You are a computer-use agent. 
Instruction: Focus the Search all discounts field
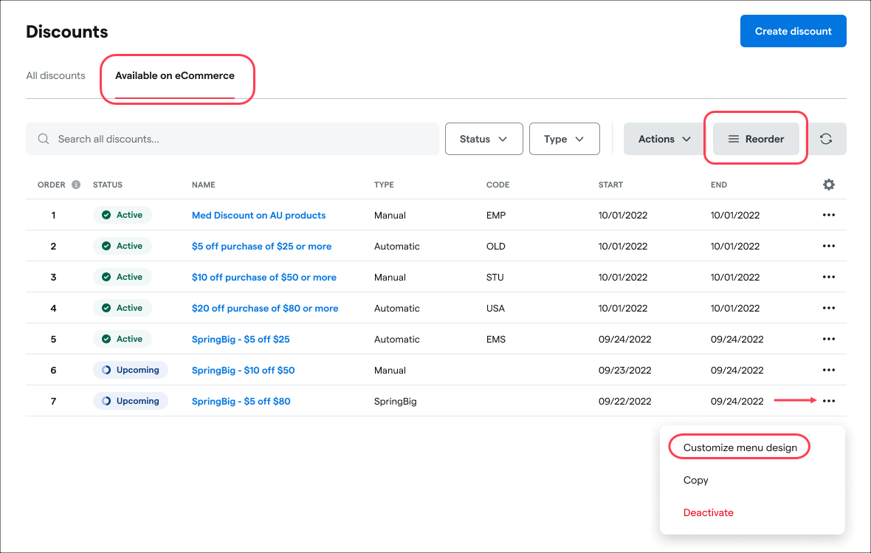coord(233,139)
